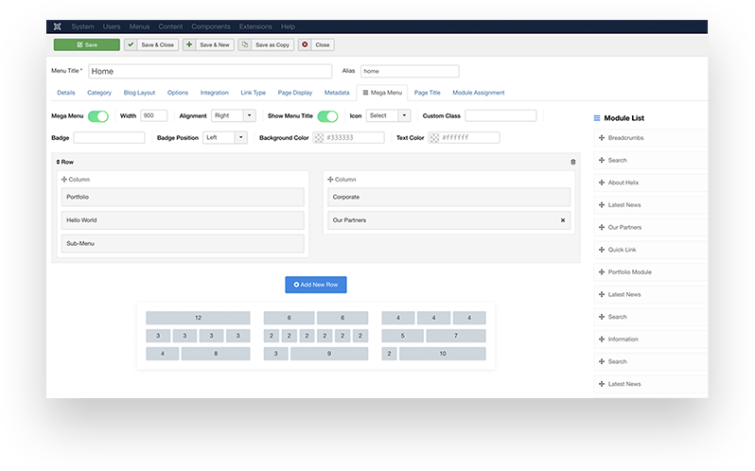Click the Row reorder arrows icon
The image size is (755, 471).
59,162
